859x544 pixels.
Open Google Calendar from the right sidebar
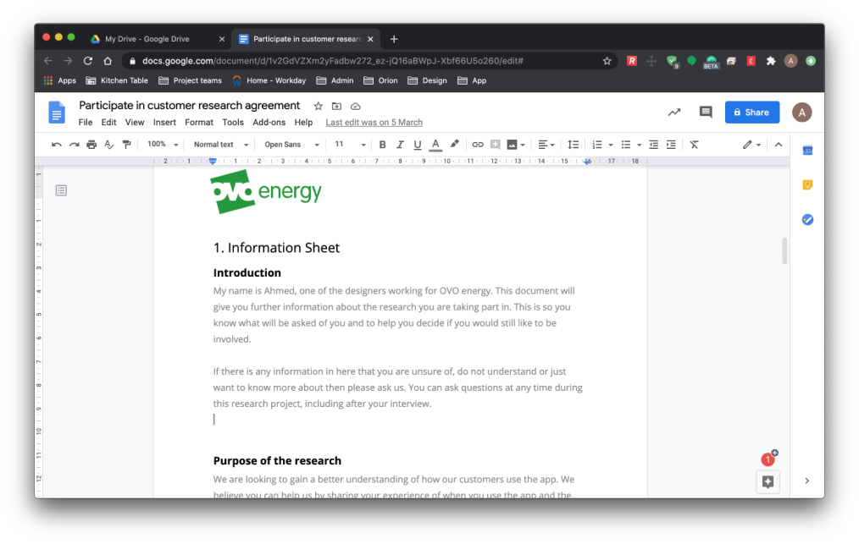coord(806,150)
